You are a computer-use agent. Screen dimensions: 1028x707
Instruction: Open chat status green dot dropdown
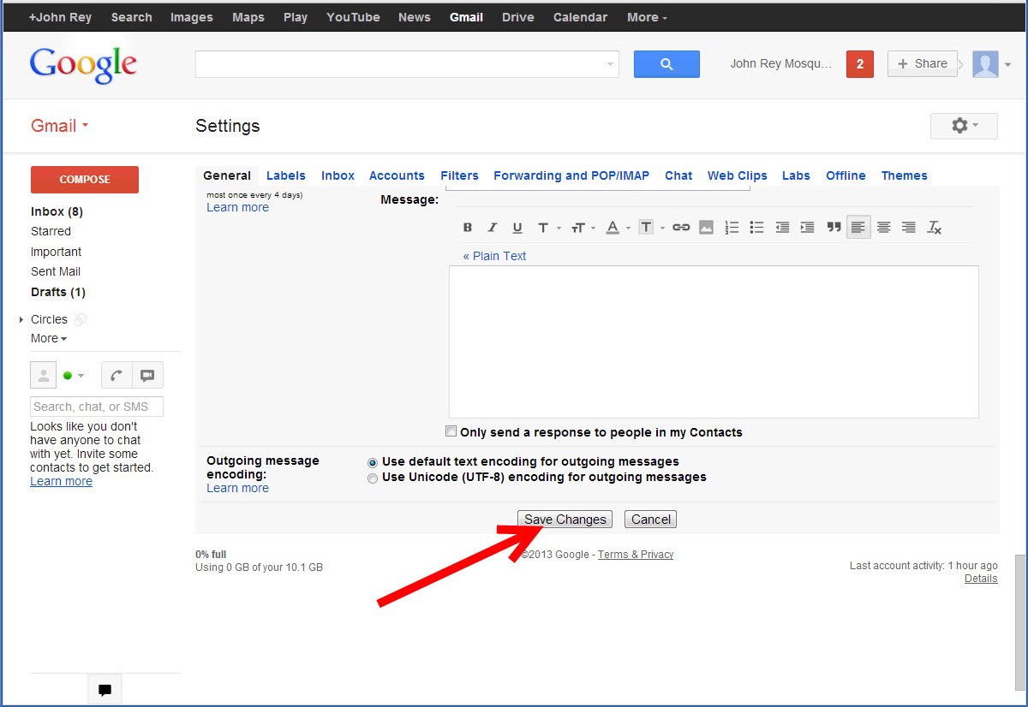[x=74, y=375]
